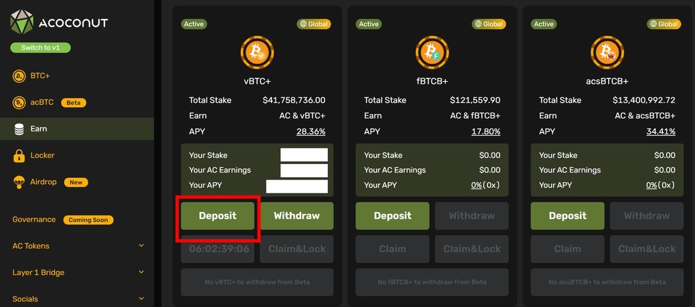Screen dimensions: 695x307
Task: Click the Beta badge beside acBTC
Action: pos(74,103)
